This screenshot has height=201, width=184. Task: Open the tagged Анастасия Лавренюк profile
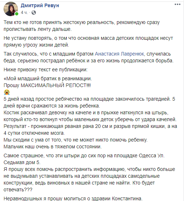pos(119,54)
